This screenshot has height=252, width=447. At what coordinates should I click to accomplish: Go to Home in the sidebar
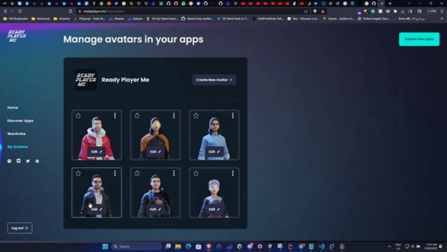pos(12,108)
